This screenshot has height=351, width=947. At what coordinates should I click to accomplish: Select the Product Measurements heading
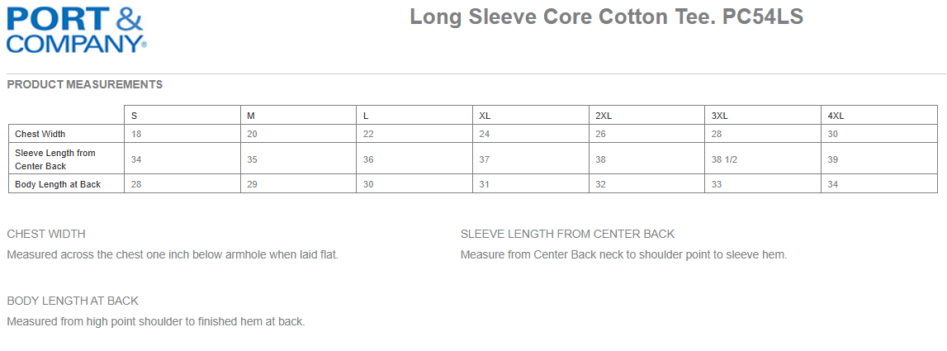84,84
